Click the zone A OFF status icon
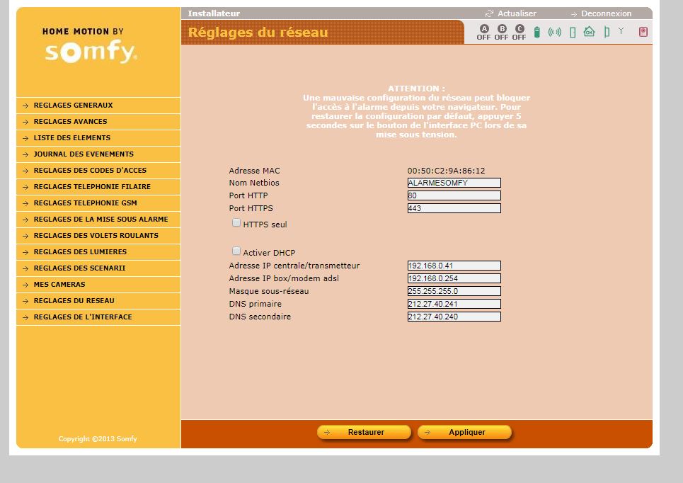 483,32
